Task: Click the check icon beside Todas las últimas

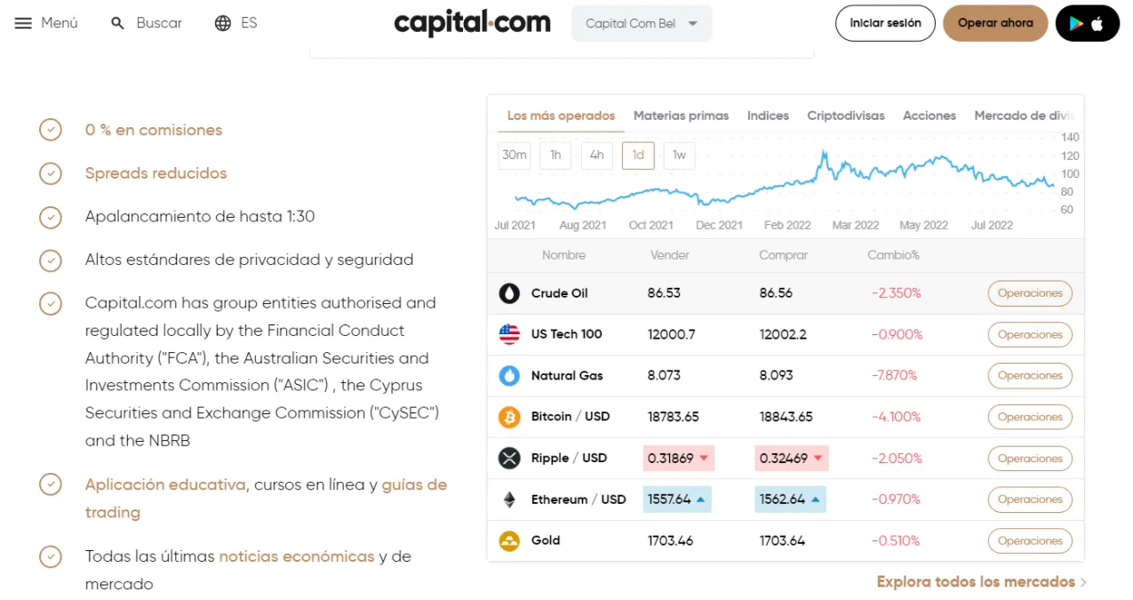Action: click(51, 556)
